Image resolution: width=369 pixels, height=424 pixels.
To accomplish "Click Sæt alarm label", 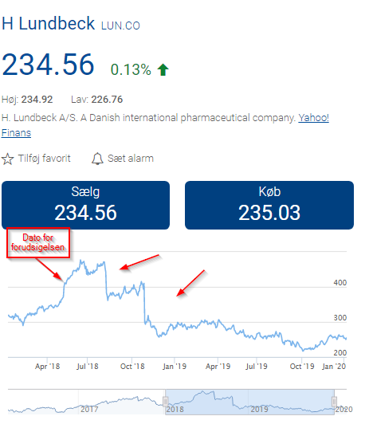I will coord(131,159).
